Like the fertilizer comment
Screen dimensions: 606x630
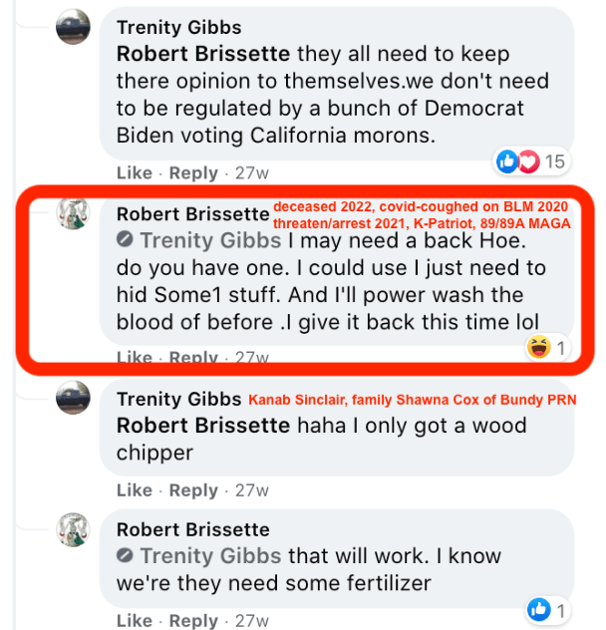[135, 621]
